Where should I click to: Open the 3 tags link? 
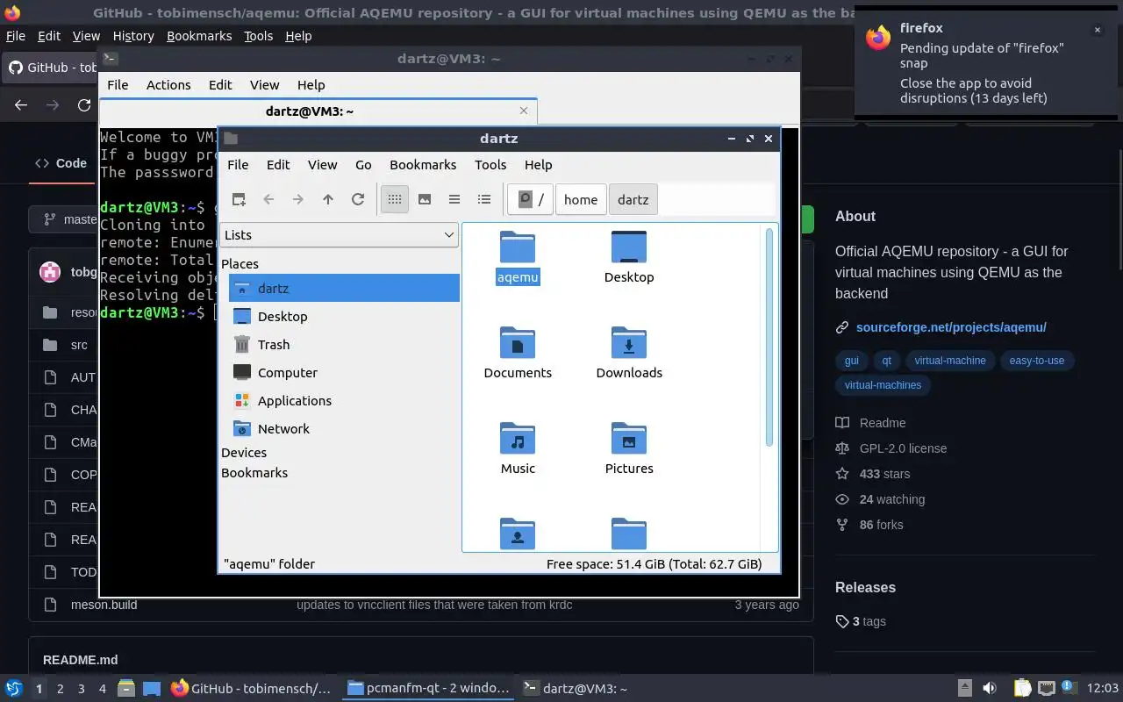(869, 621)
